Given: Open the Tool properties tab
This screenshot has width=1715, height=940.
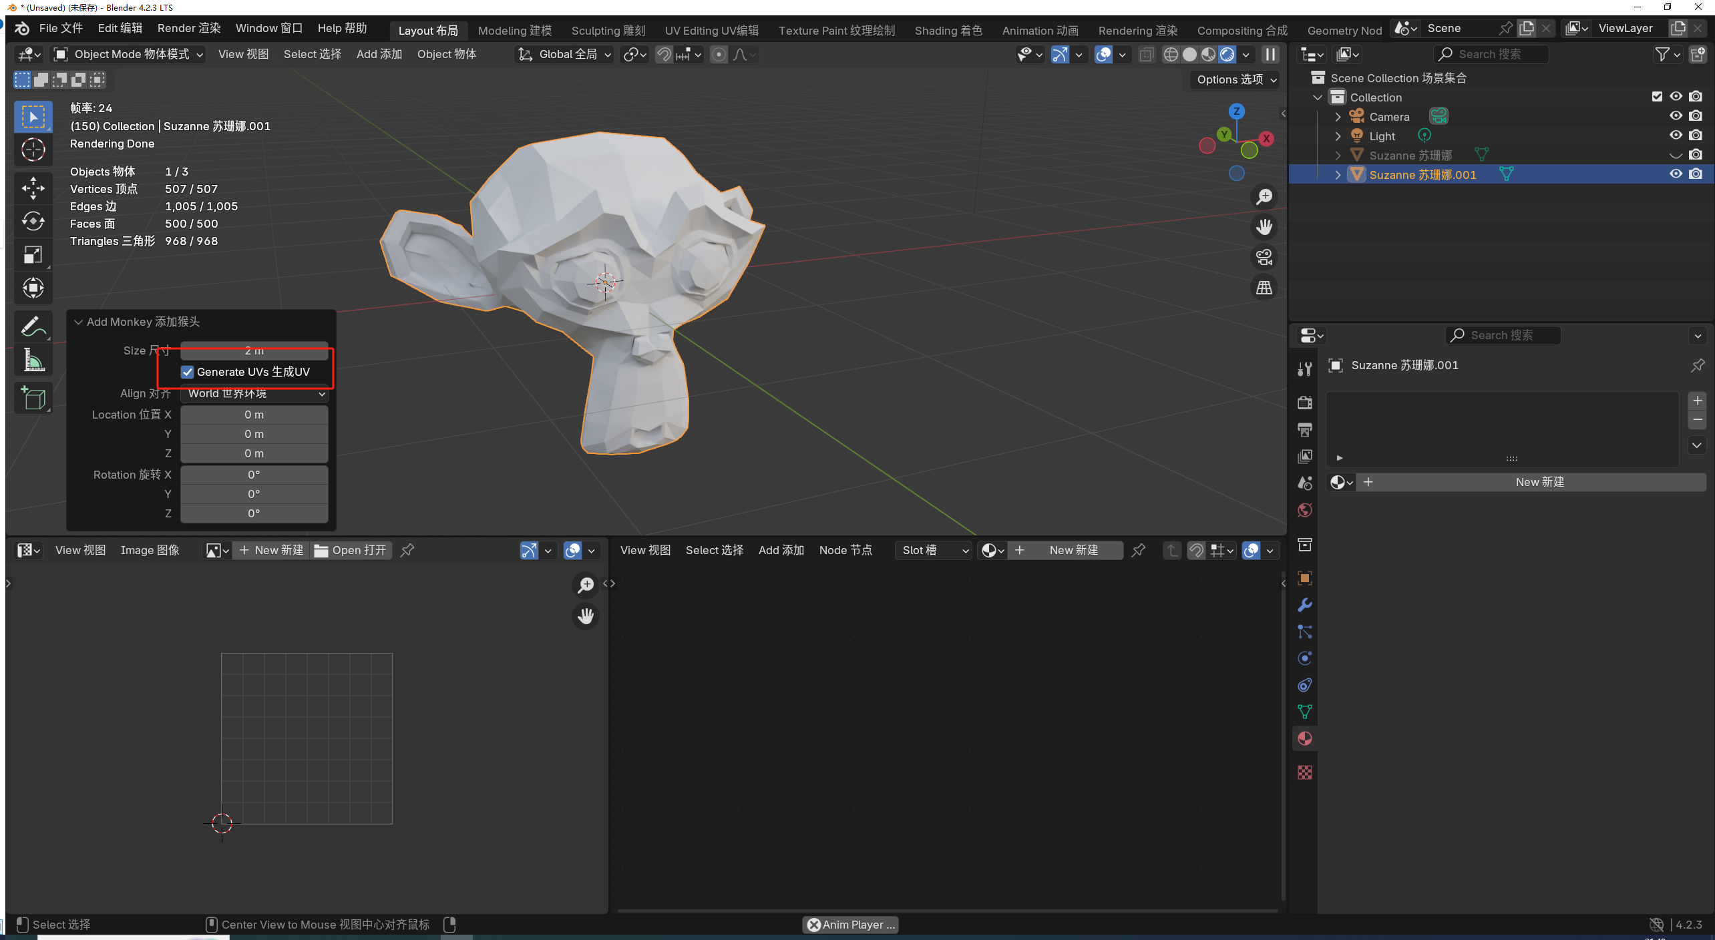Looking at the screenshot, I should coord(1304,369).
